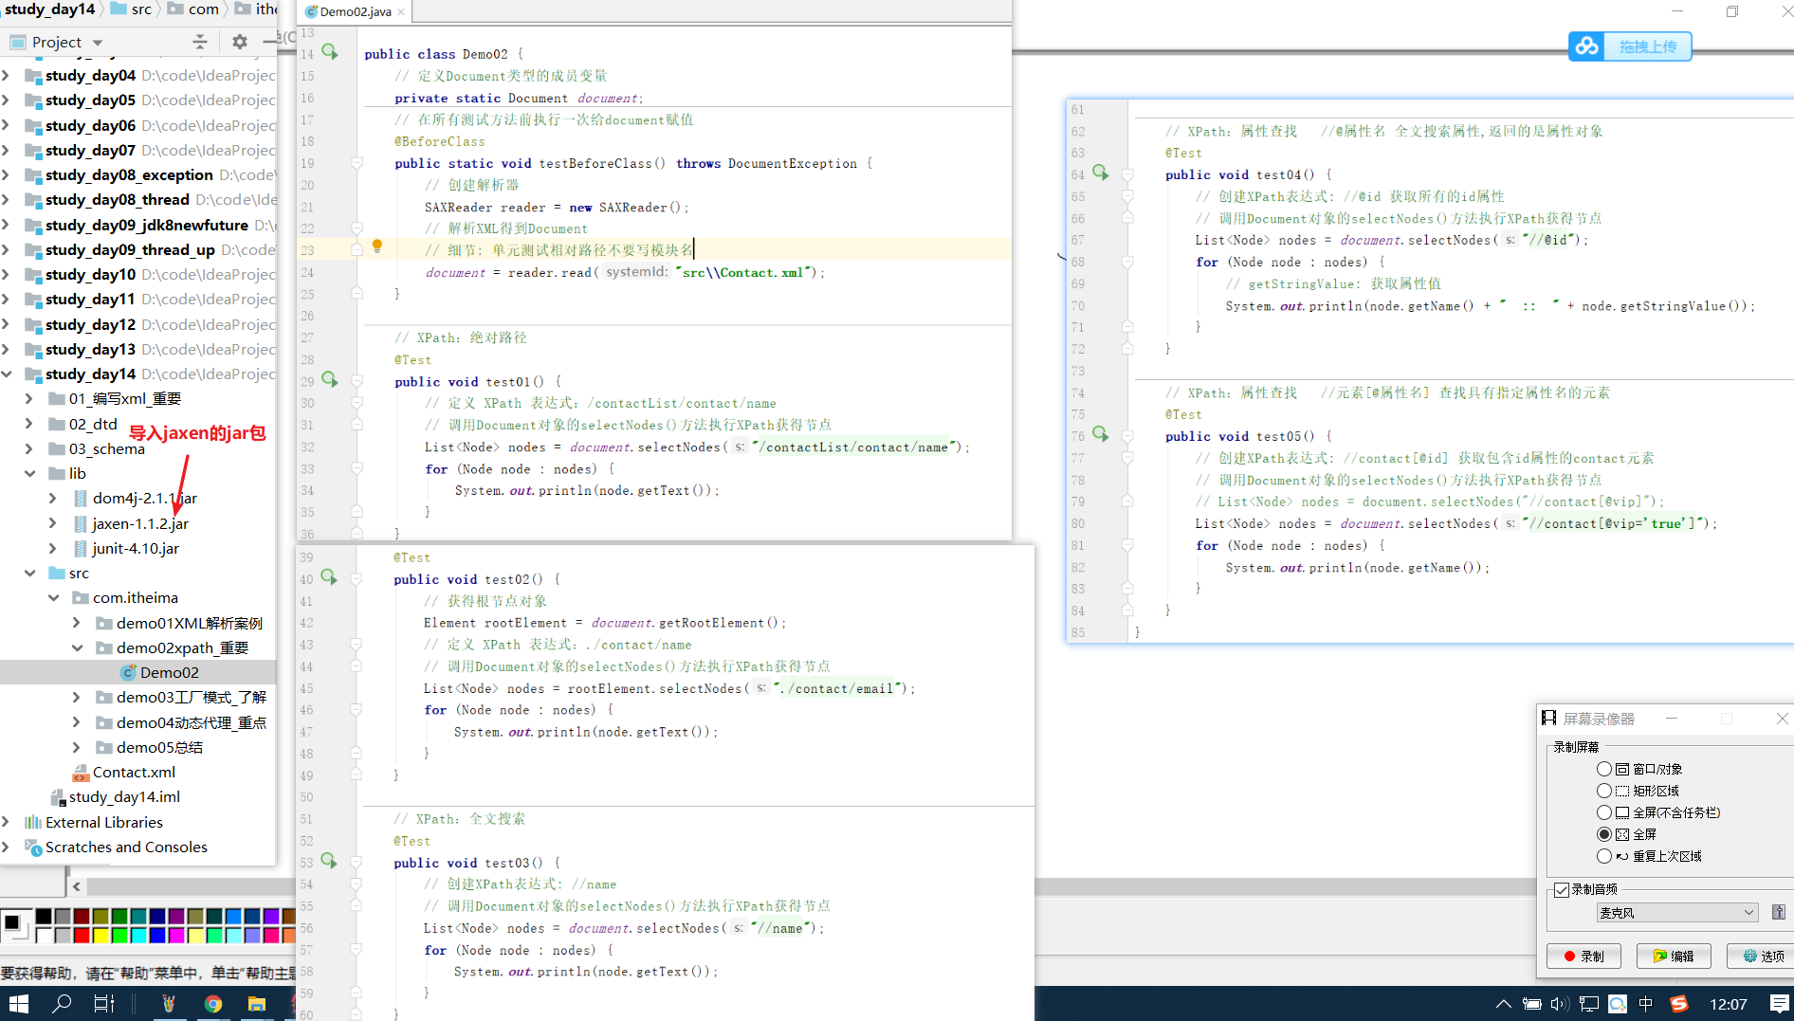Switch to the Demo02.java editor tab

(x=355, y=11)
